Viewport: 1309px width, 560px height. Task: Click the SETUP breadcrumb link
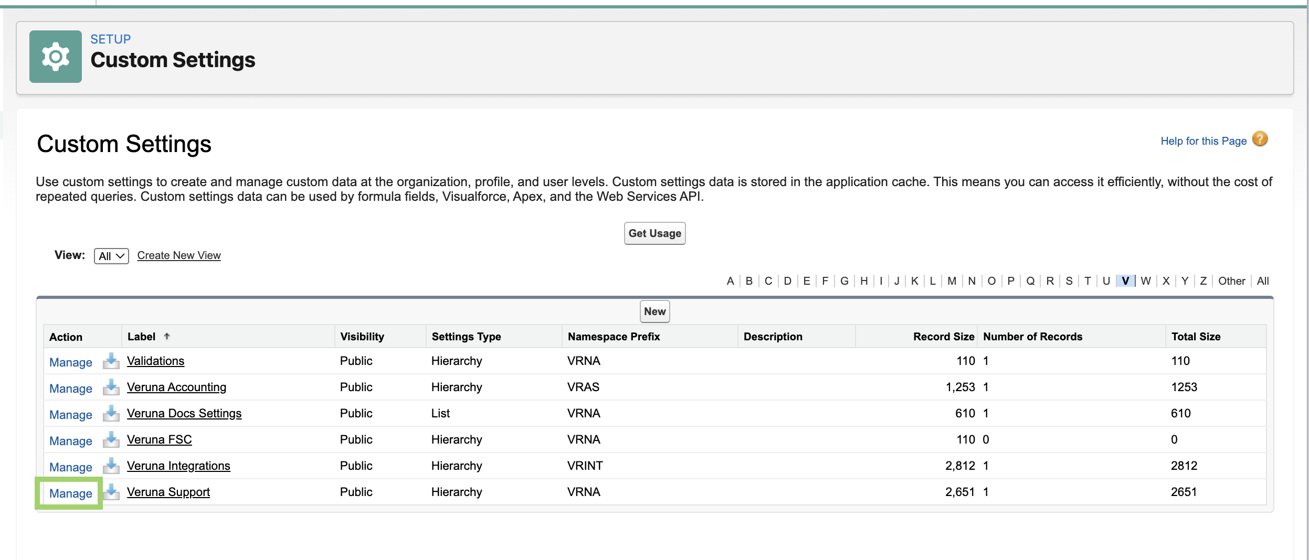(x=110, y=39)
